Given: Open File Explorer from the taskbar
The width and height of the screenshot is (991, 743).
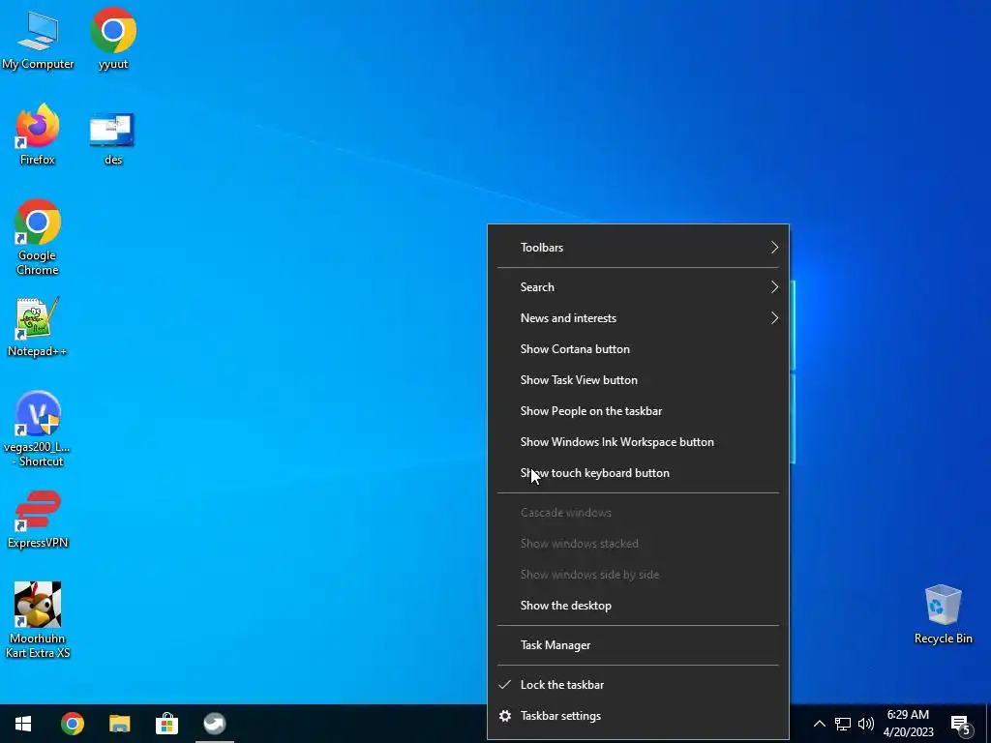Looking at the screenshot, I should [119, 724].
